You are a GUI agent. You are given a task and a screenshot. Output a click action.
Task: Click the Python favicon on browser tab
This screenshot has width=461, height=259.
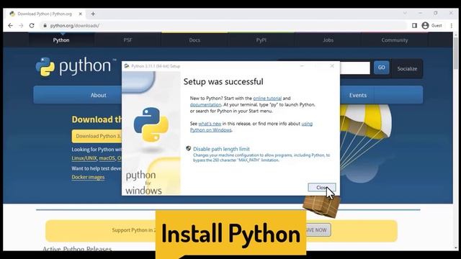(12, 14)
